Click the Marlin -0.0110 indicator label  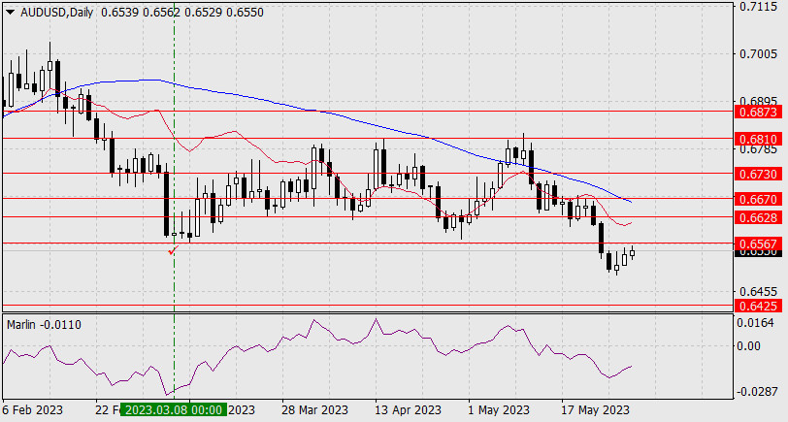(44, 325)
